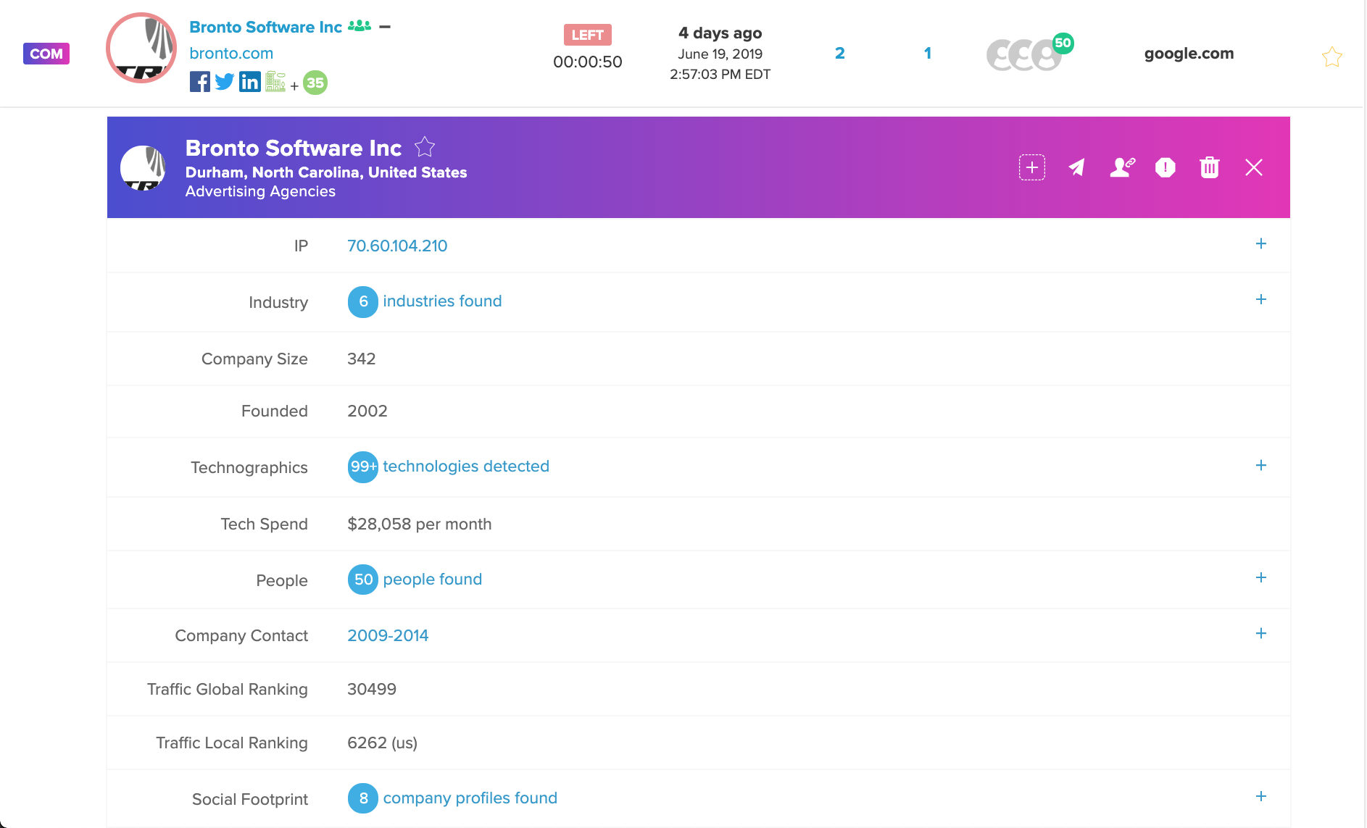Open the visits count 2 link
The height and width of the screenshot is (828, 1367).
[x=839, y=54]
